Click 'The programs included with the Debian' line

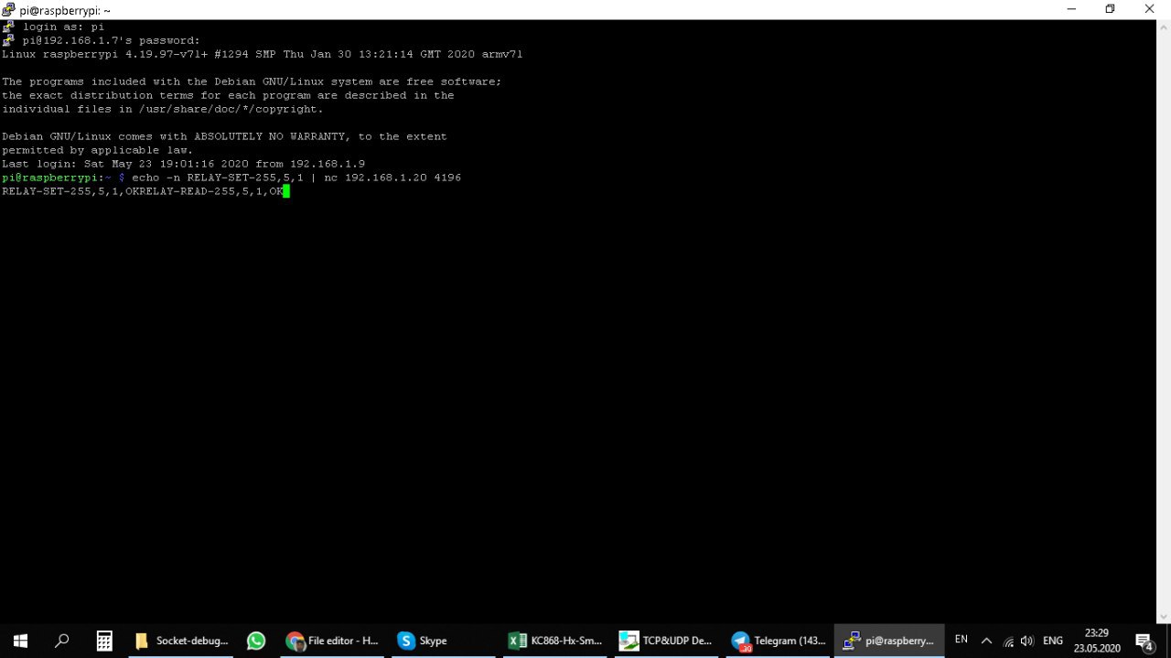[x=252, y=81]
